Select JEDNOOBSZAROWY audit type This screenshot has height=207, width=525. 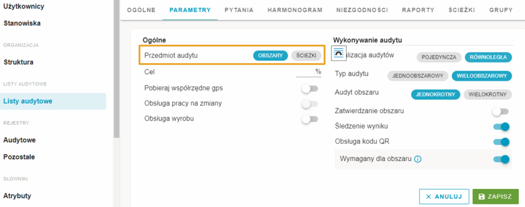[x=418, y=76]
